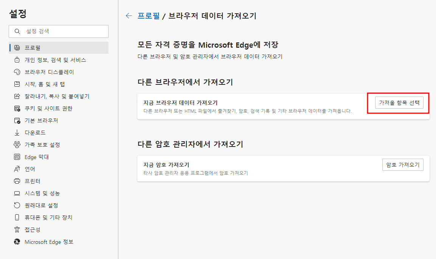Viewport: 436px width, 259px height.
Task: Click the accessibility icon for 접근성
Action: [17, 229]
